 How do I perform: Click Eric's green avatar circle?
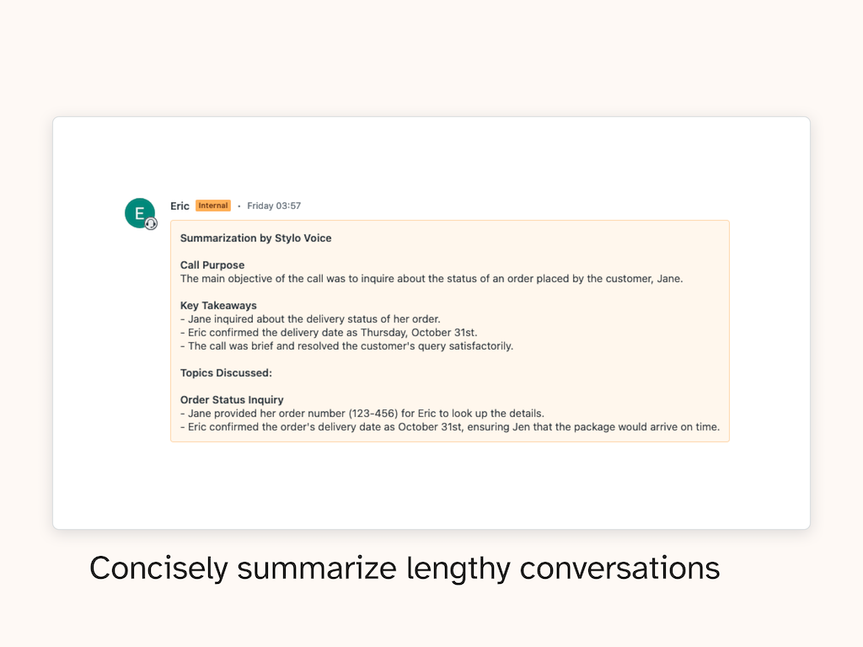[x=139, y=213]
